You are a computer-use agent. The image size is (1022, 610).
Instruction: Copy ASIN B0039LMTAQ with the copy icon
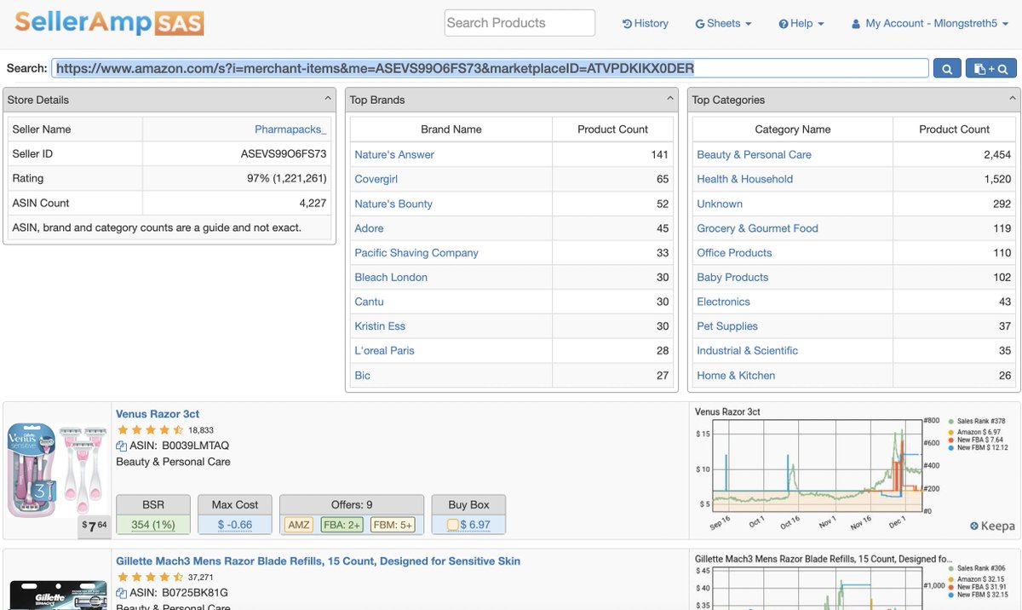pyautogui.click(x=121, y=446)
